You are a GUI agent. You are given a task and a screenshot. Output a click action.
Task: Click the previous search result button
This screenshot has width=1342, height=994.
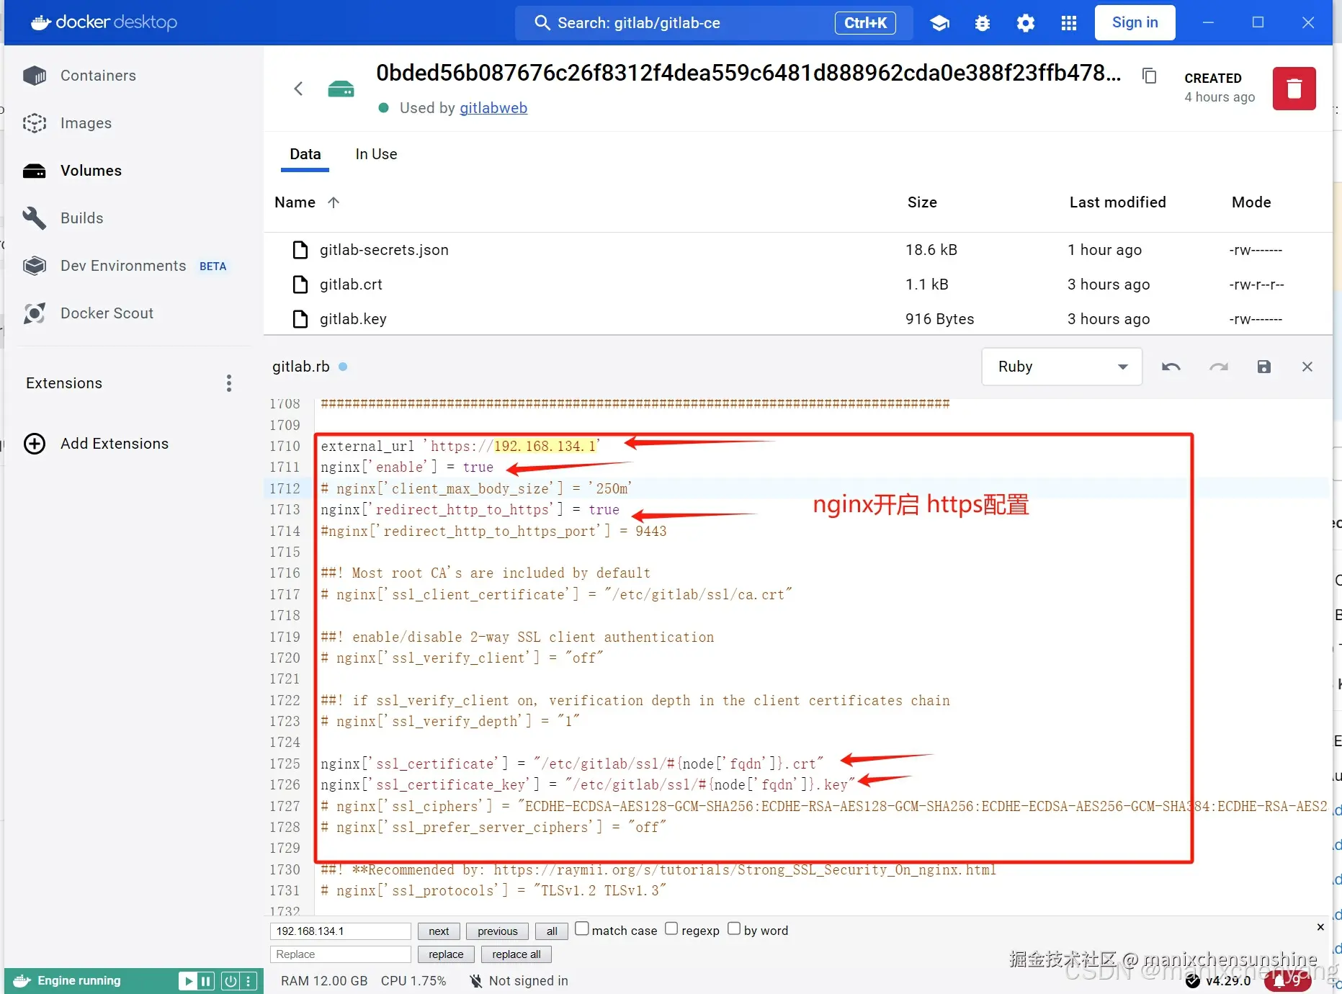click(498, 931)
